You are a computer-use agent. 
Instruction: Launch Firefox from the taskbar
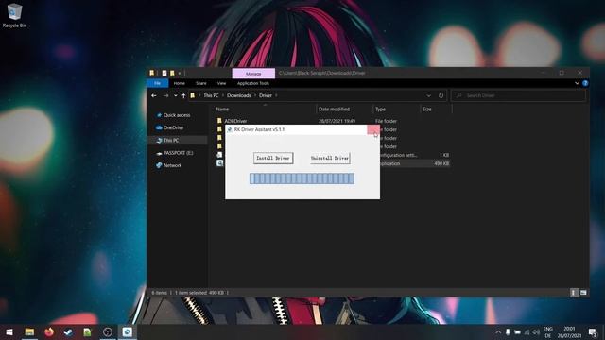[x=49, y=331]
